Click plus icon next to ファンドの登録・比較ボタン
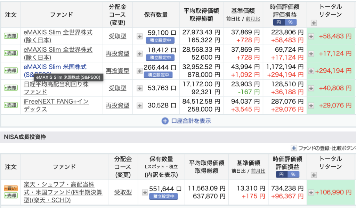 coord(294,148)
